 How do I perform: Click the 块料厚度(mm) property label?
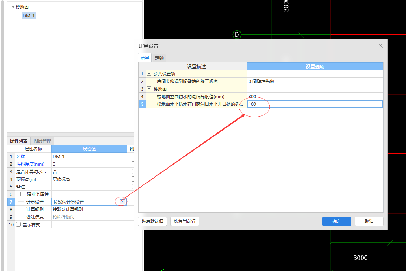[x=30, y=164]
